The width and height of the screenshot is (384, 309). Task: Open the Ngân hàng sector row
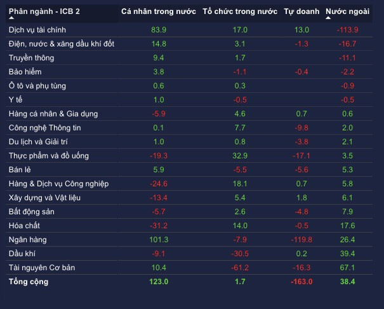[28, 240]
